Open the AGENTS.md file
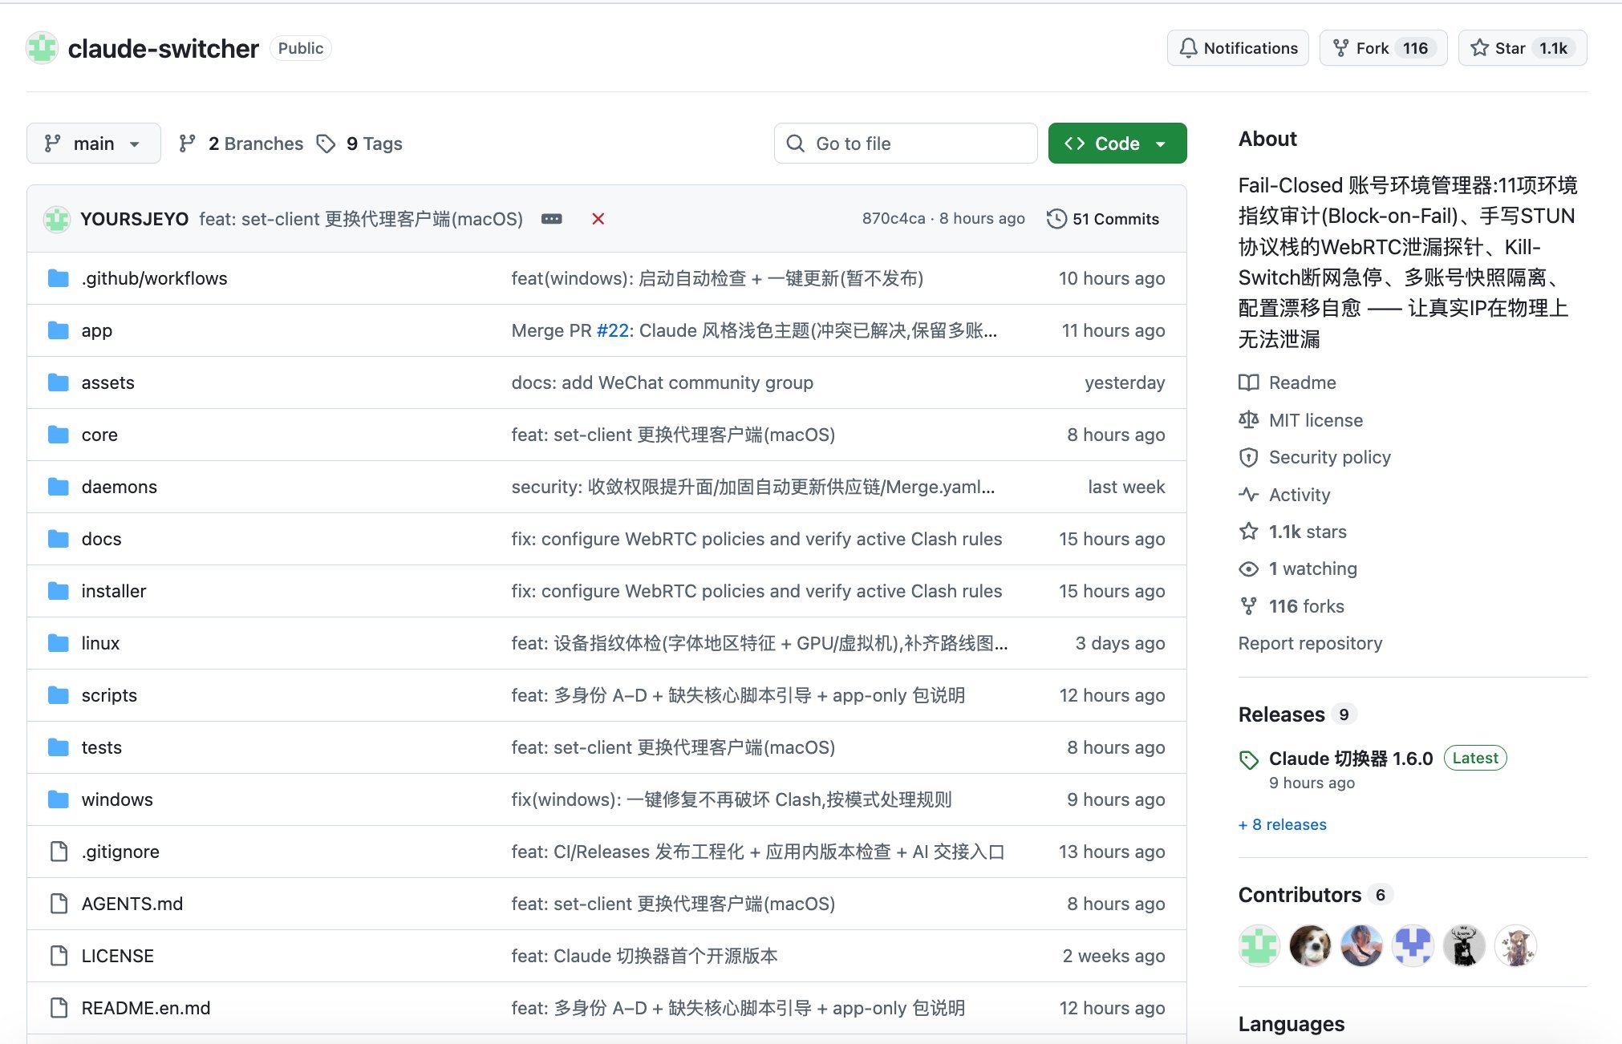The height and width of the screenshot is (1044, 1622). click(x=132, y=904)
